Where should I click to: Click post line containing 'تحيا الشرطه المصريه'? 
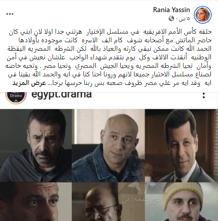coord(109,66)
